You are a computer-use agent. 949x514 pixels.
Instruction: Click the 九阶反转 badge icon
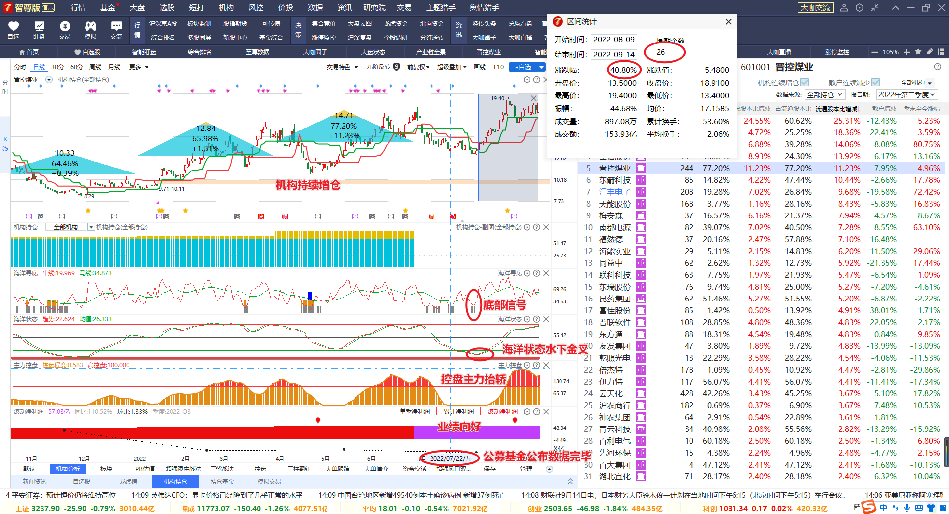(396, 67)
